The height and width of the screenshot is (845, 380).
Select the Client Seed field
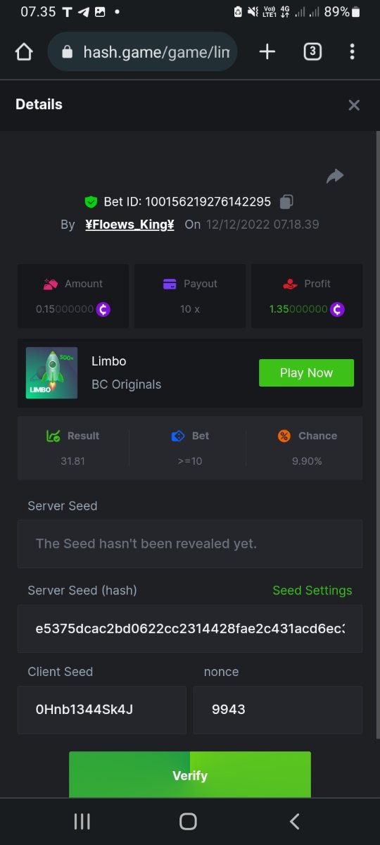(x=102, y=710)
